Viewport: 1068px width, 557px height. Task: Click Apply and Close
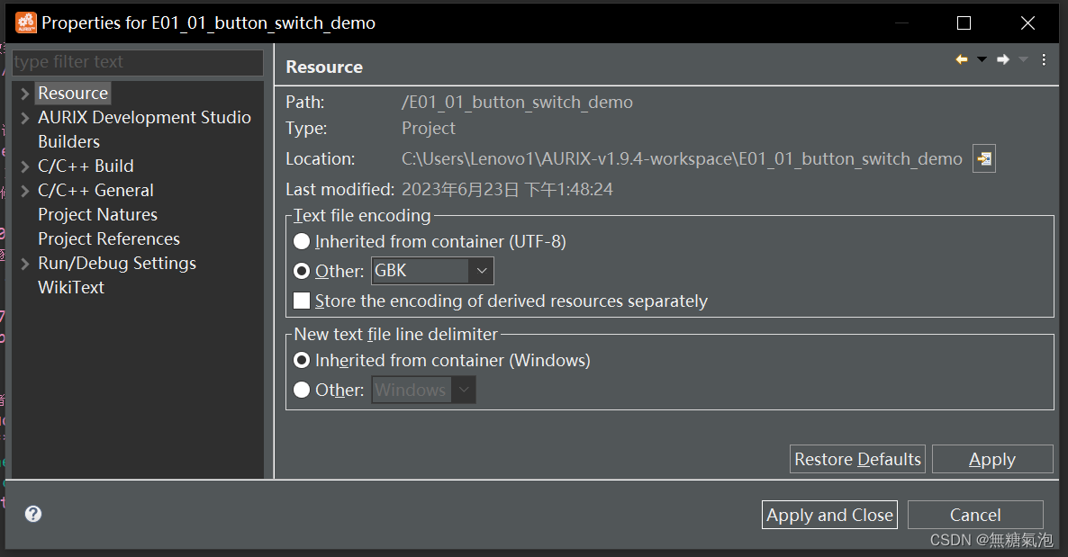(829, 515)
